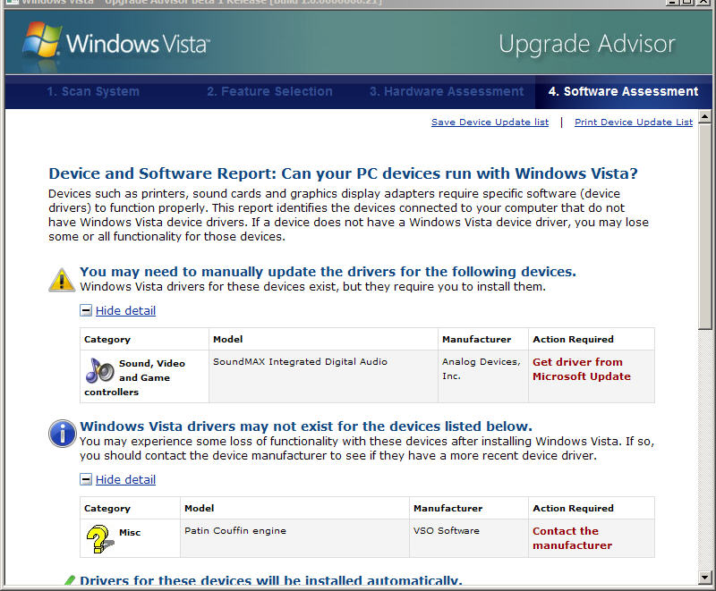Click the scrollbar down arrow
The image size is (716, 591).
click(x=705, y=577)
